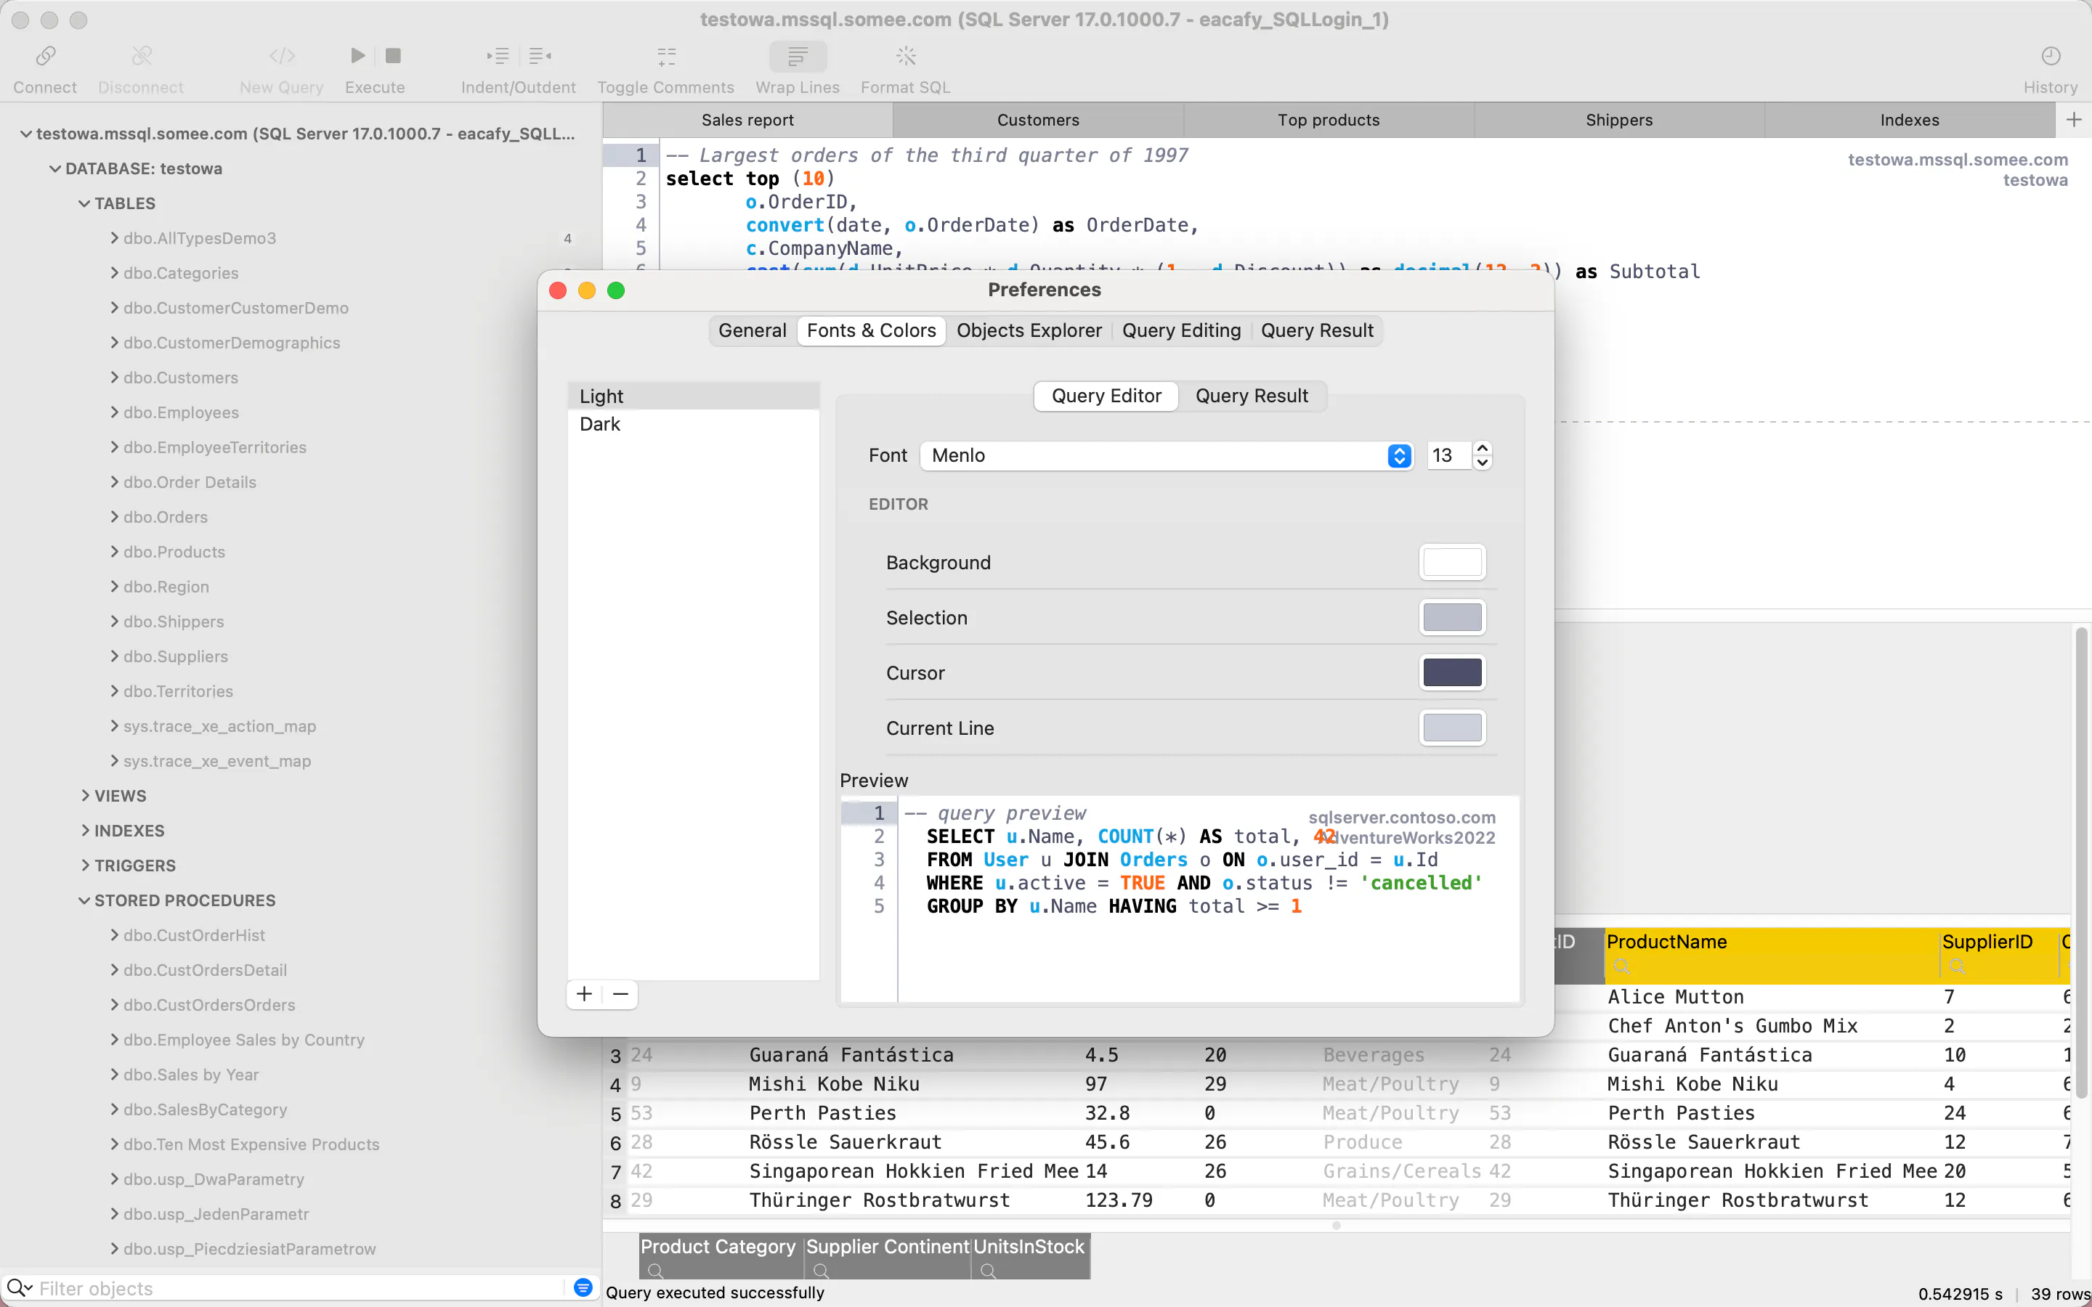The width and height of the screenshot is (2092, 1307).
Task: Open the Font dropdown showing Menlo
Action: pyautogui.click(x=1166, y=455)
